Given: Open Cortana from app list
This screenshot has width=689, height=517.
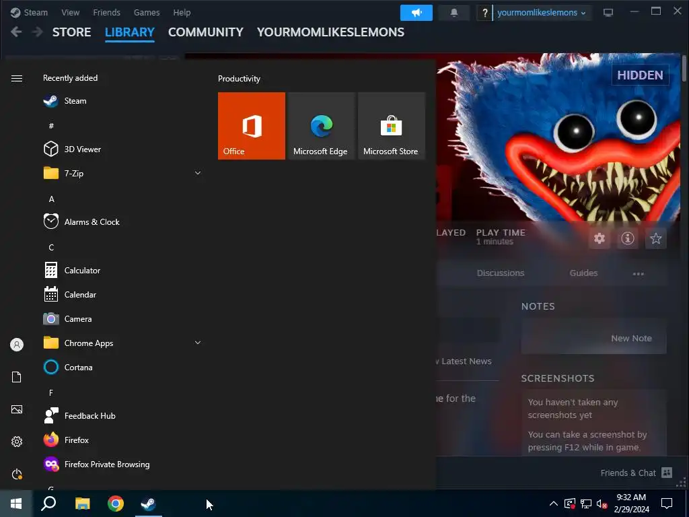Looking at the screenshot, I should tap(122, 367).
